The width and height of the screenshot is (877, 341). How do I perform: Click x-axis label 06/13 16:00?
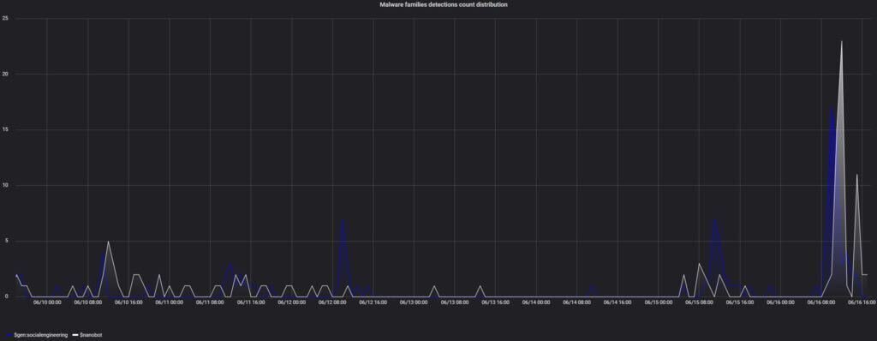[x=496, y=303]
